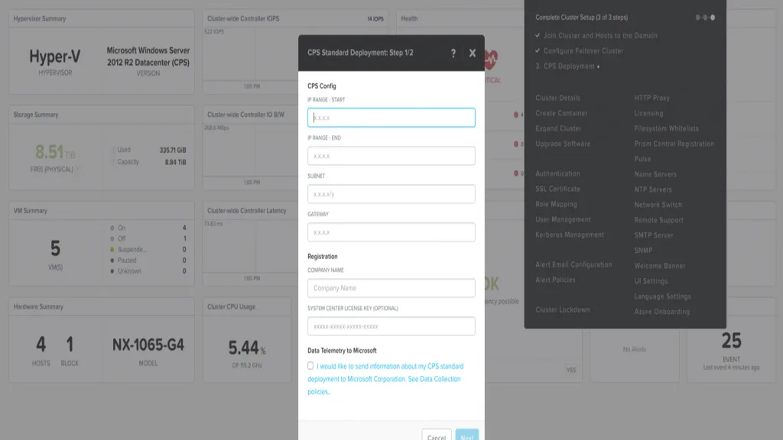Image resolution: width=783 pixels, height=440 pixels.
Task: Open Alert Email Configuration
Action: [573, 265]
